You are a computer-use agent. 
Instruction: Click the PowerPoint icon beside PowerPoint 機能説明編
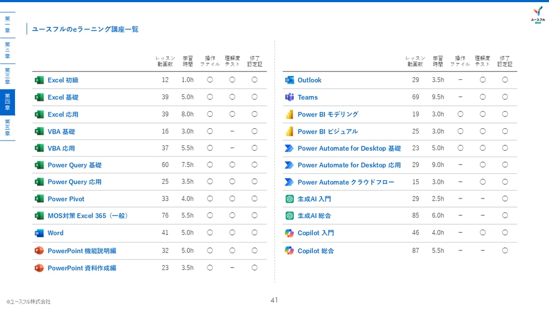39,251
